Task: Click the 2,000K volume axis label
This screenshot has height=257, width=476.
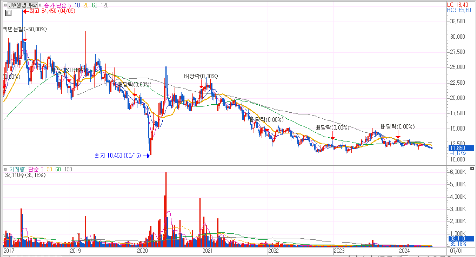Action: coord(458,221)
